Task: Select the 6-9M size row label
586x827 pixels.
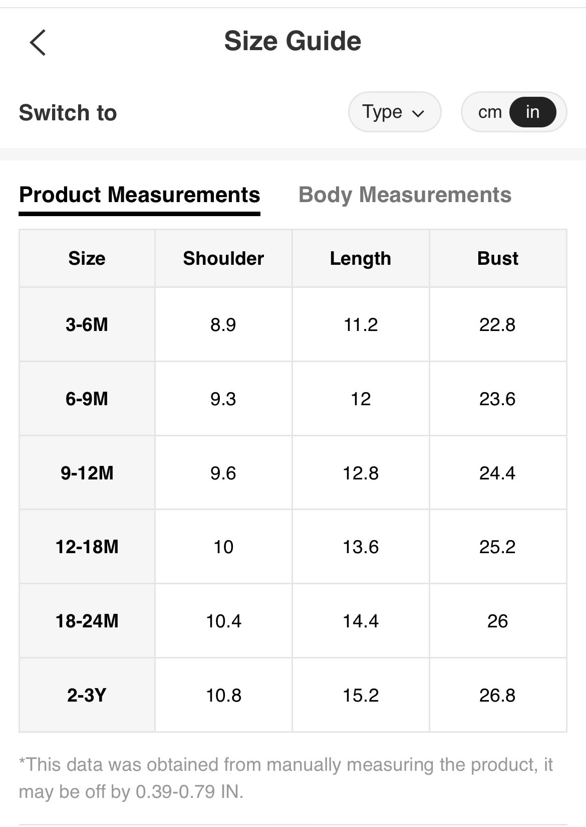Action: tap(87, 399)
